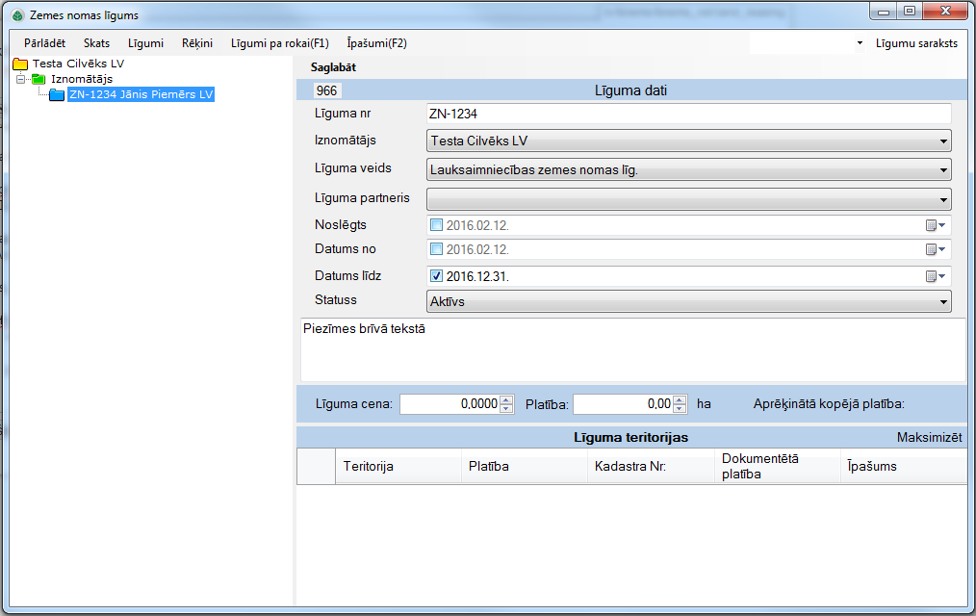976x616 pixels.
Task: Click the Līguma nr input field
Action: coord(688,114)
